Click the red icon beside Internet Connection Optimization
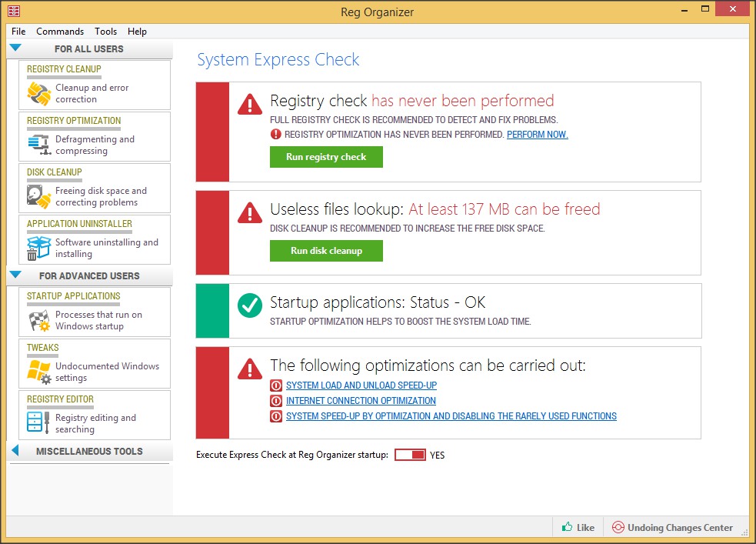 point(276,401)
